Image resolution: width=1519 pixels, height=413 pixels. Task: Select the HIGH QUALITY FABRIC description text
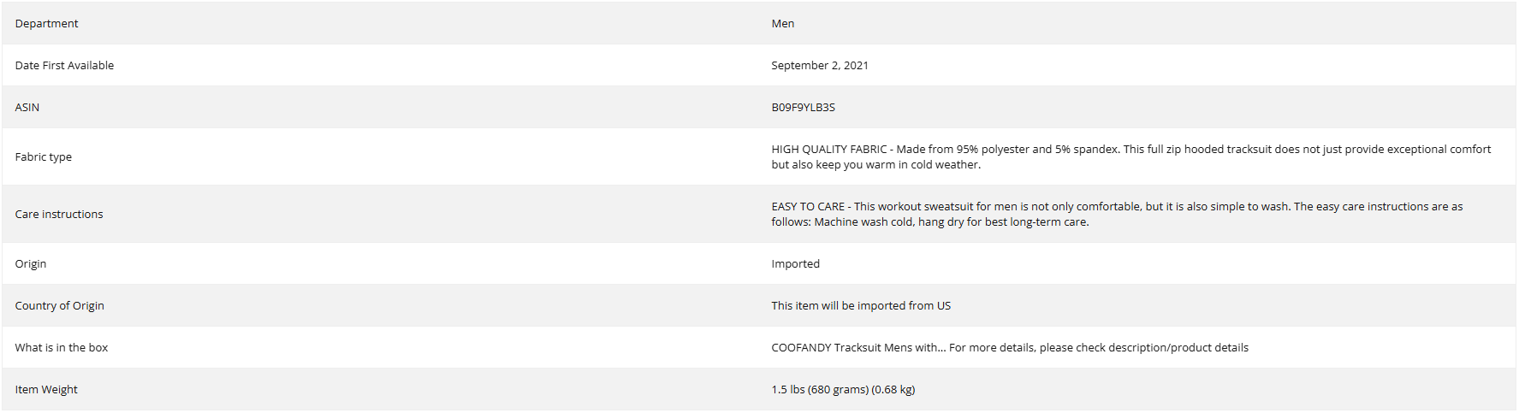[1130, 156]
